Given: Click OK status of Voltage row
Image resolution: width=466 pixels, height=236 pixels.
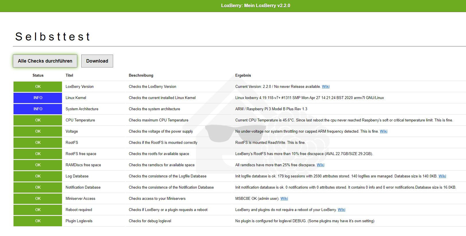Looking at the screenshot, I should (38, 131).
